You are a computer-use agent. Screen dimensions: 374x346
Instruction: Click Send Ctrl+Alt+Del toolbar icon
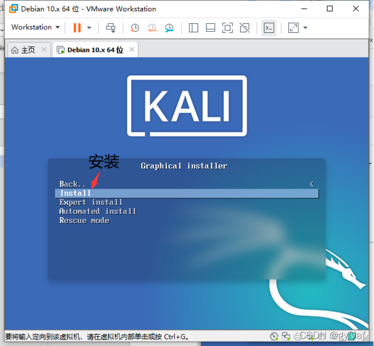(x=111, y=28)
